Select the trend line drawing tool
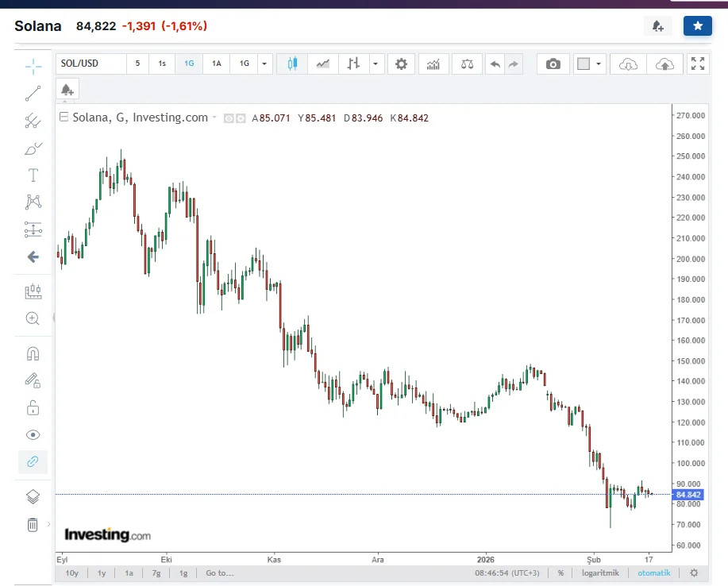This screenshot has height=586, width=728. 33,93
